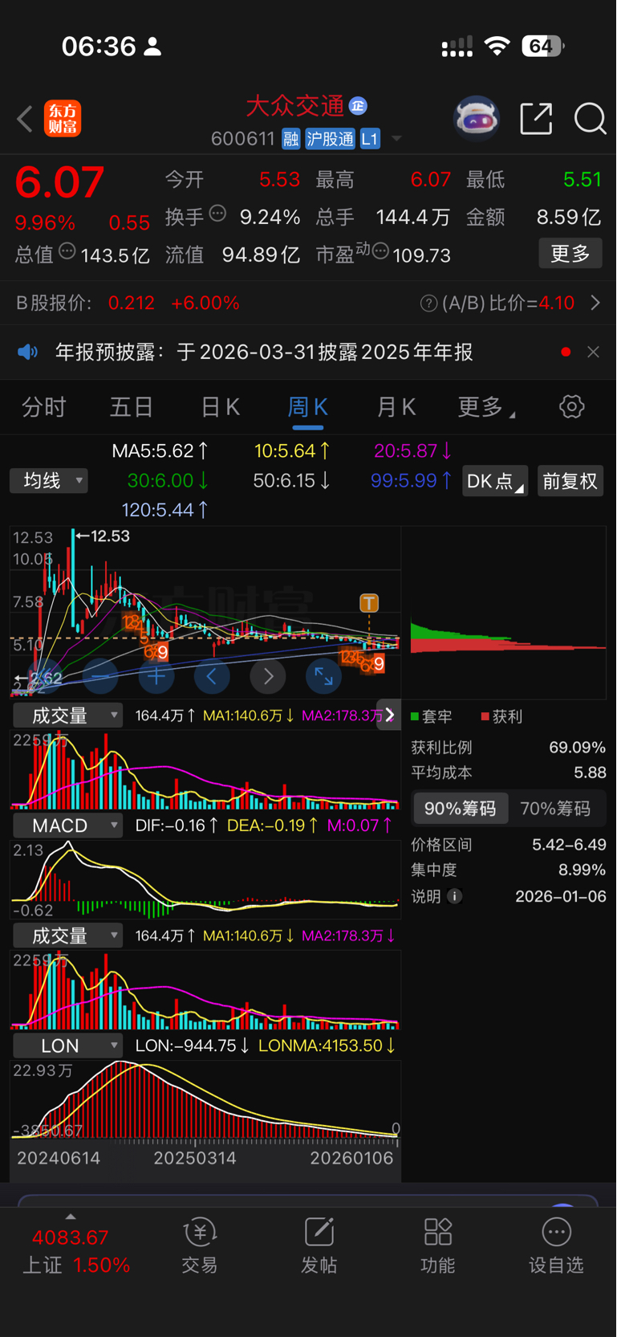This screenshot has width=617, height=1337.
Task: Tap the 平均成本 5.88 value
Action: click(x=590, y=772)
